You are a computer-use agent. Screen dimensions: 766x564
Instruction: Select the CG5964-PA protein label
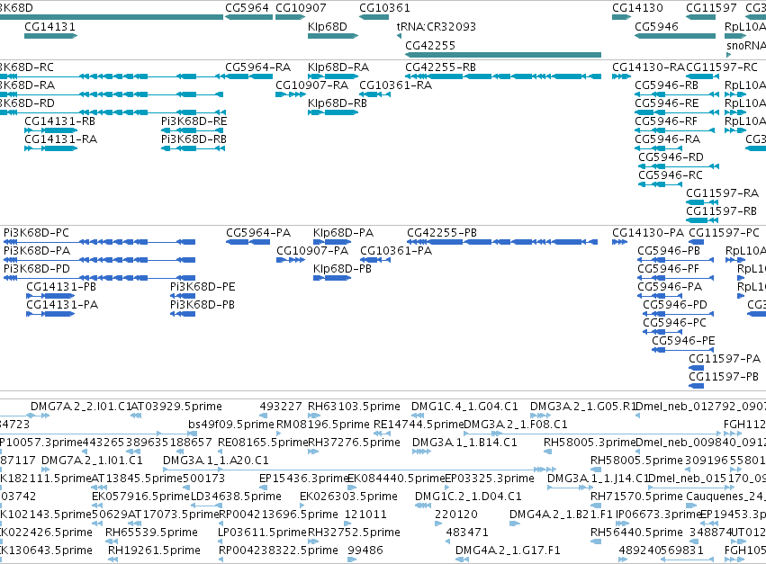258,232
